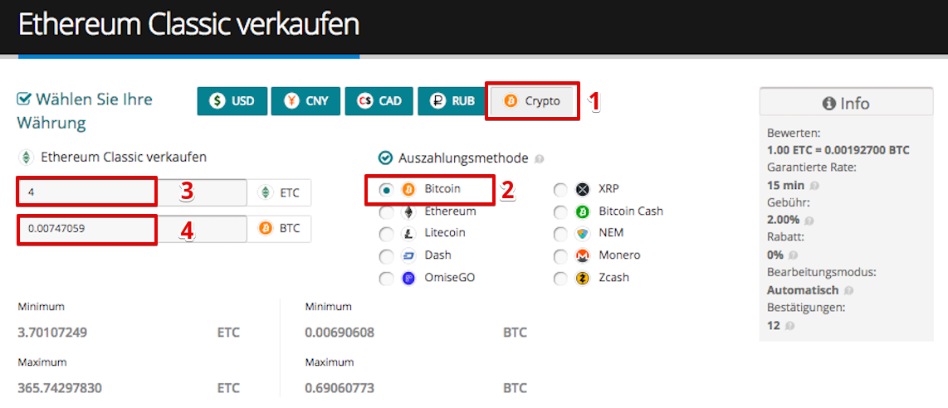Click the help icon beside 12 confirmations

point(789,326)
